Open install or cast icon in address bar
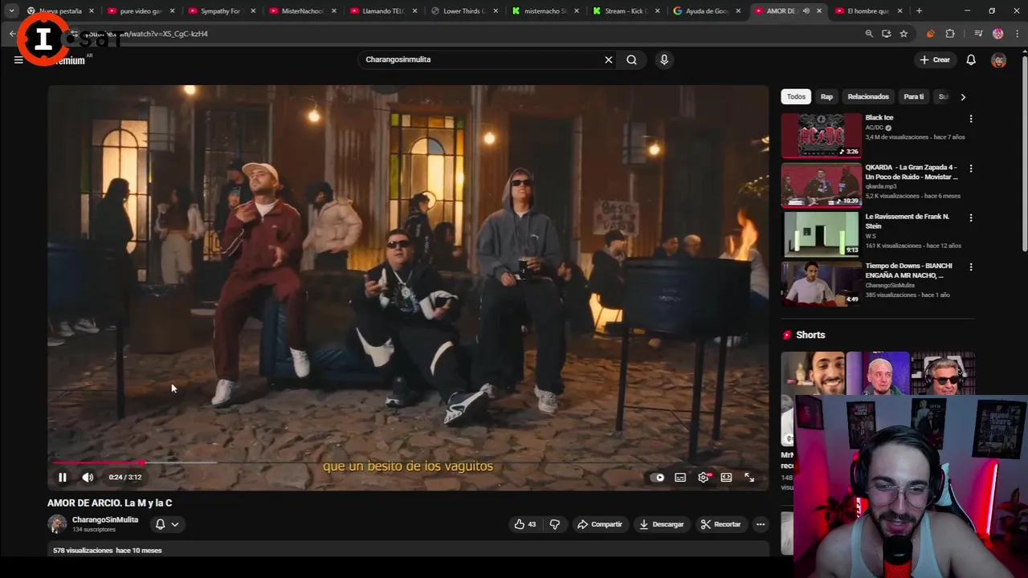Image resolution: width=1028 pixels, height=578 pixels. click(x=886, y=34)
